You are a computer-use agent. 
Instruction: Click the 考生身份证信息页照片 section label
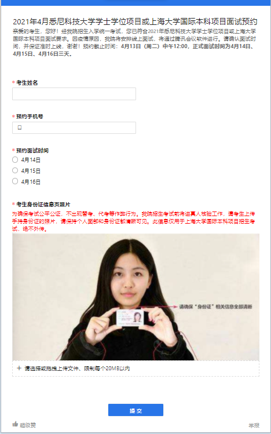click(x=43, y=205)
